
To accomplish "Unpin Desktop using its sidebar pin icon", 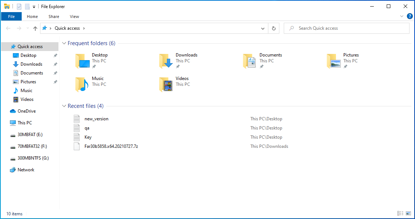I will tap(55, 55).
